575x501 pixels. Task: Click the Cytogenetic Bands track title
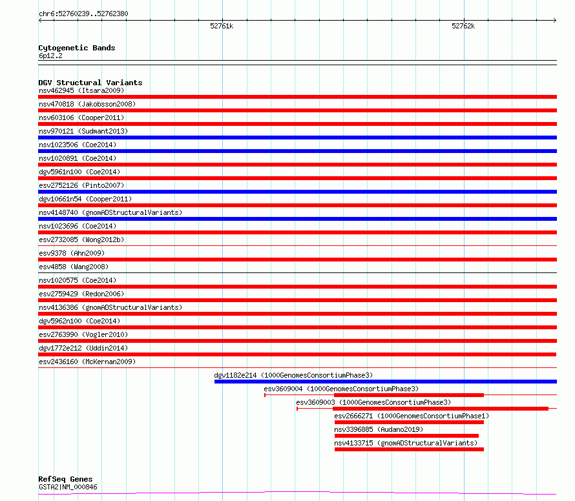click(77, 48)
